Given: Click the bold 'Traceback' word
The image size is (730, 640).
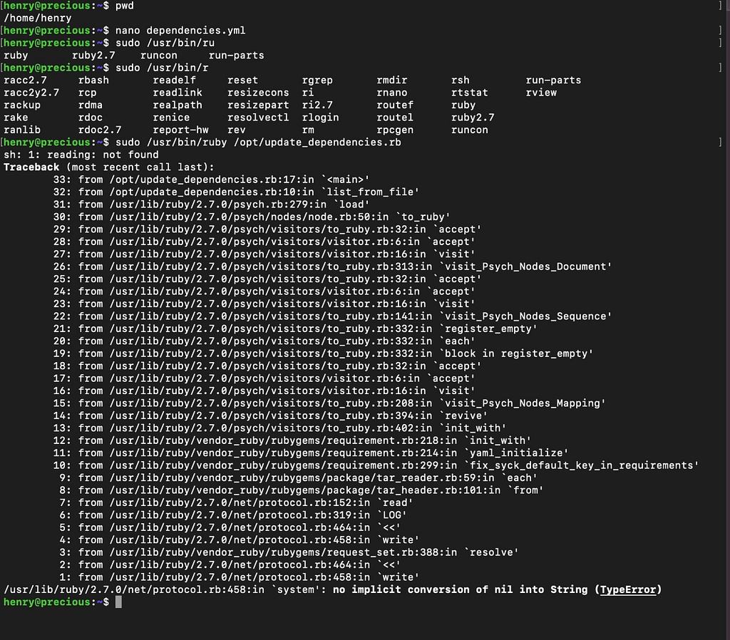Looking at the screenshot, I should [x=31, y=167].
